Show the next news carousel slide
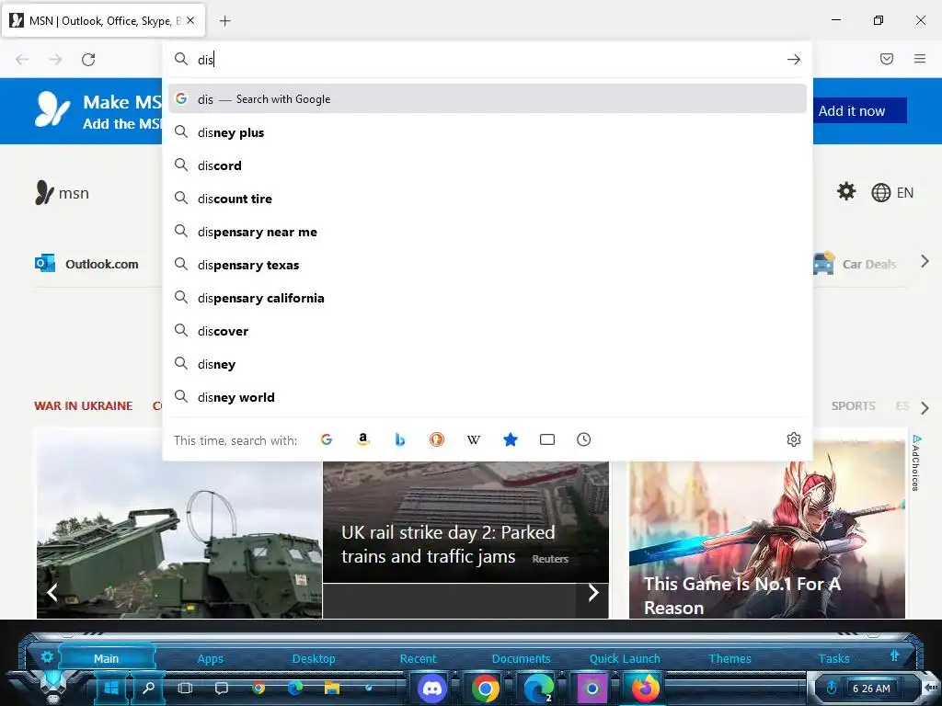 593,593
